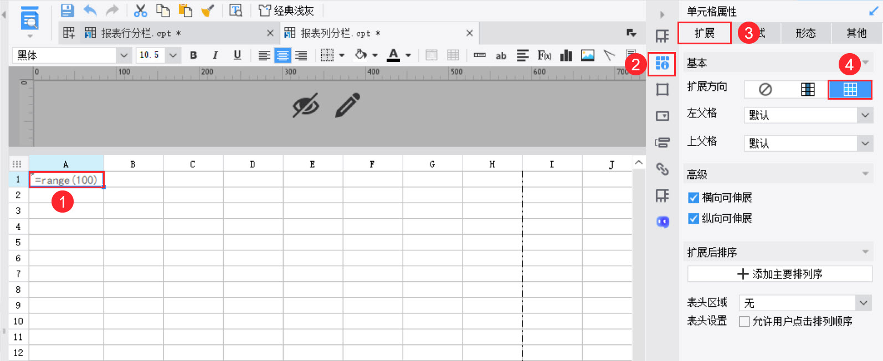Align text left

coord(264,55)
